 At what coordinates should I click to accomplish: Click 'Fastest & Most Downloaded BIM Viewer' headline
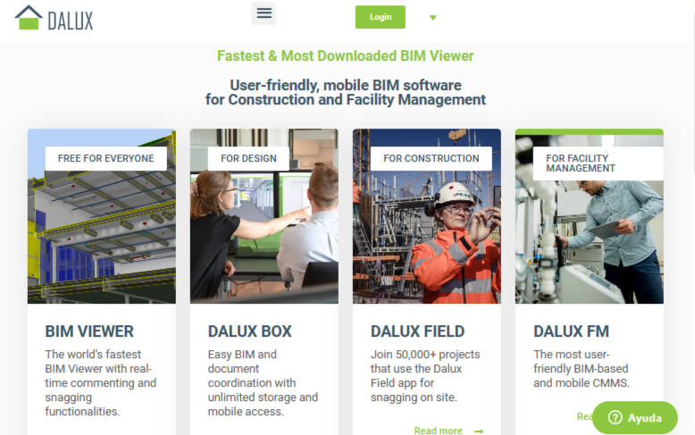click(x=346, y=55)
